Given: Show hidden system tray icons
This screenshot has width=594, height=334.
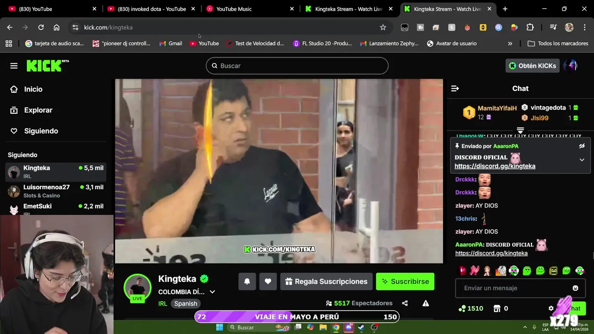Looking at the screenshot, I should [525, 327].
